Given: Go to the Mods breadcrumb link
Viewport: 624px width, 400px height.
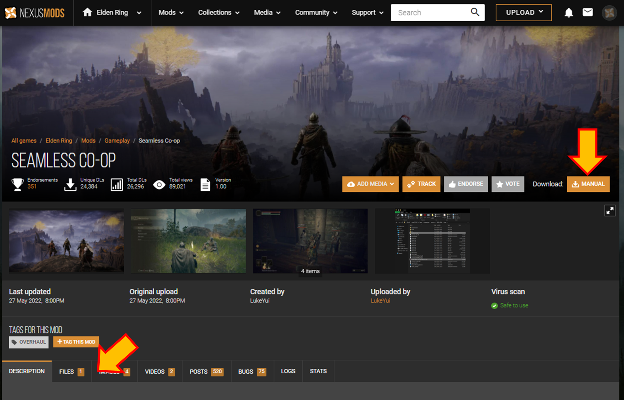Looking at the screenshot, I should click(88, 141).
